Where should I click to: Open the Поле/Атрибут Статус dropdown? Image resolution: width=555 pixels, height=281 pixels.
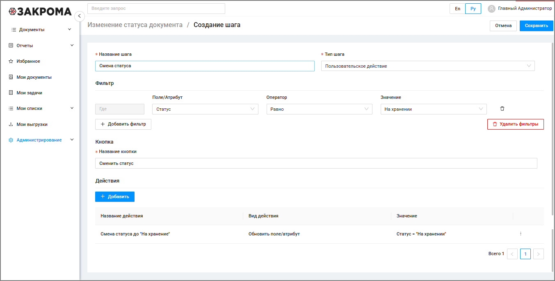tap(205, 109)
